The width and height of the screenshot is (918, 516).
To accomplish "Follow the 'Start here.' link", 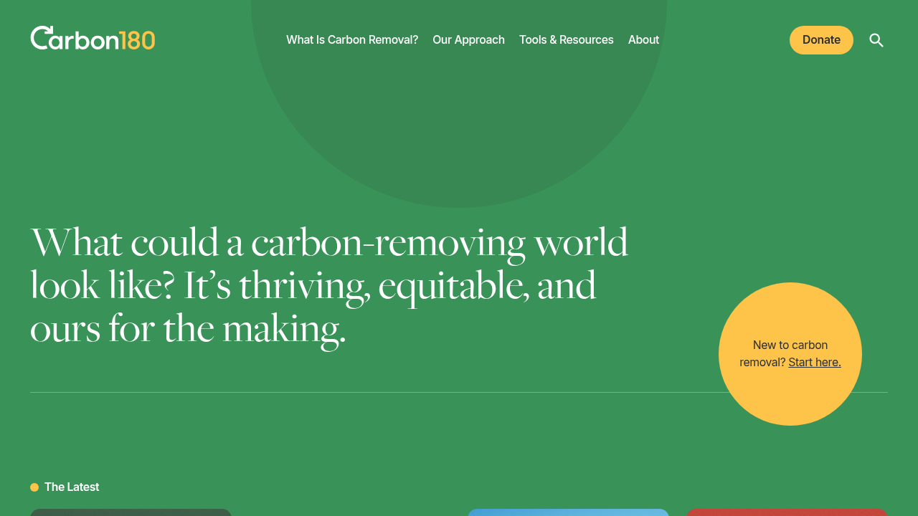I will click(x=814, y=362).
